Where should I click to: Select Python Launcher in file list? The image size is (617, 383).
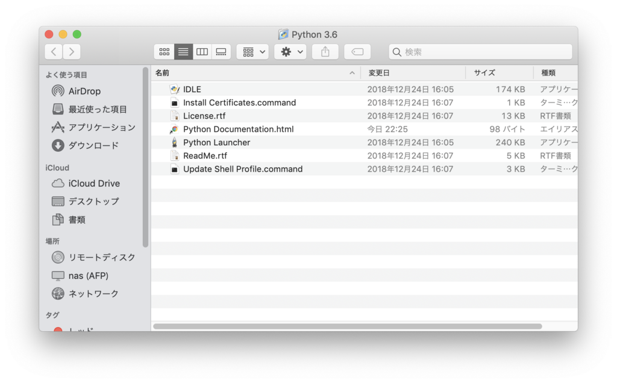click(x=216, y=142)
